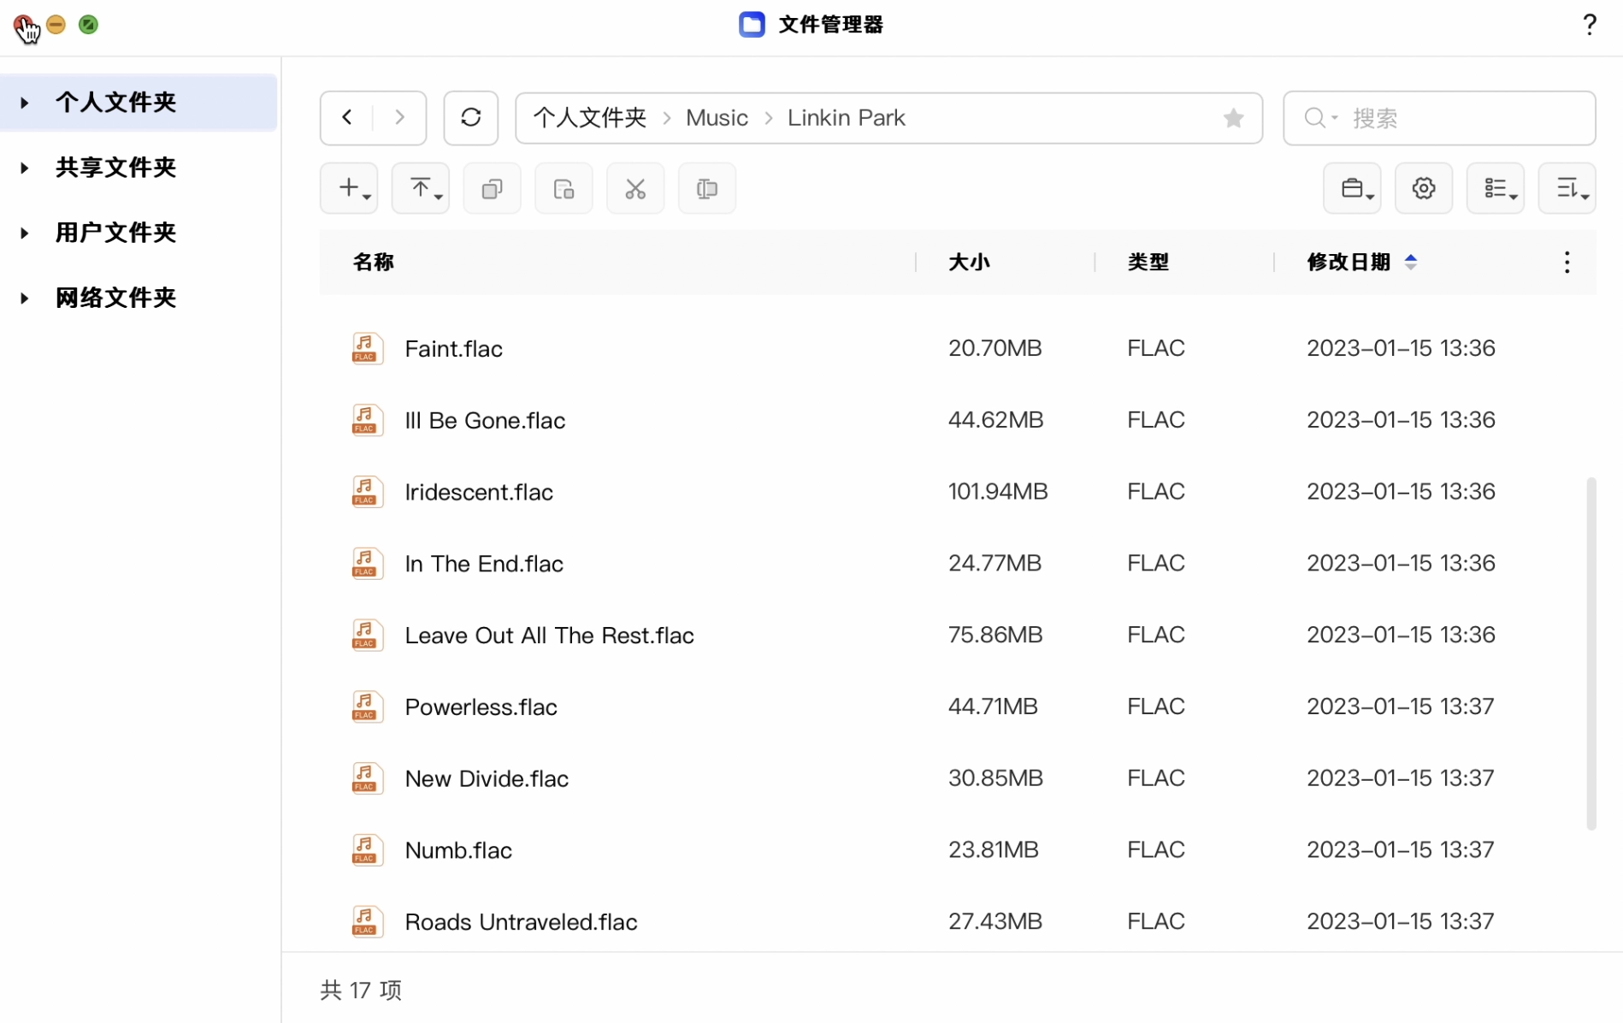1623x1023 pixels.
Task: Click the 搜索 search field
Action: [x=1454, y=118]
